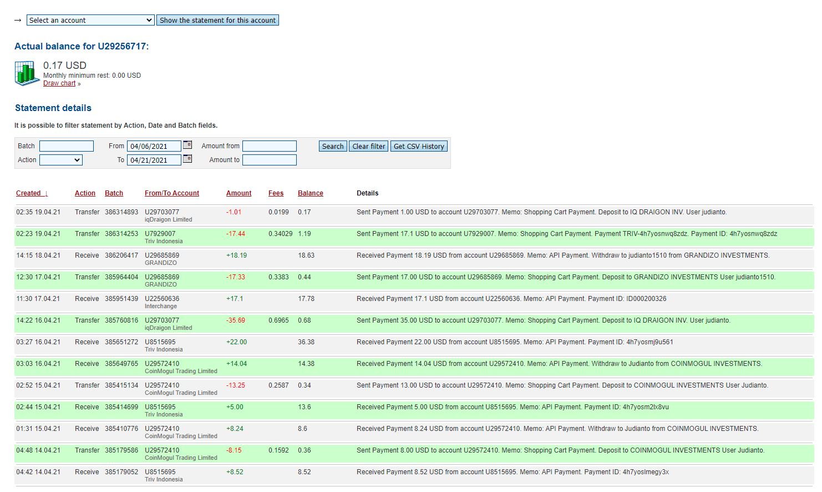Sort by the Batch column header
Screen dimensions: 822x492
[x=114, y=193]
